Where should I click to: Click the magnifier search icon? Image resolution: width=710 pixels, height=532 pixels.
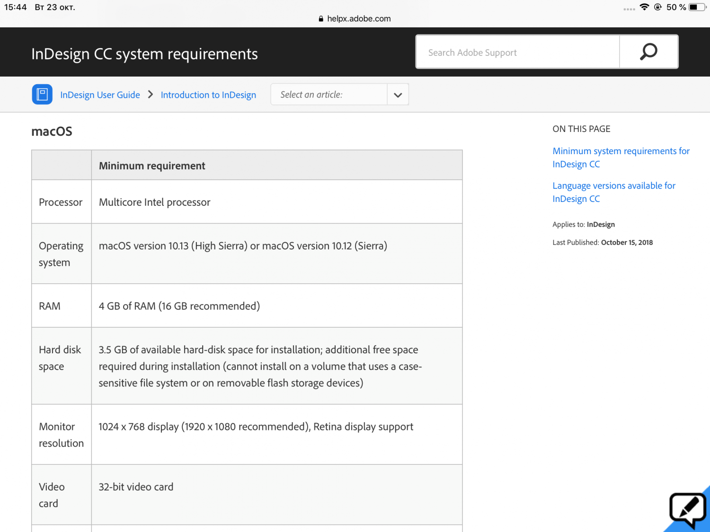(648, 52)
